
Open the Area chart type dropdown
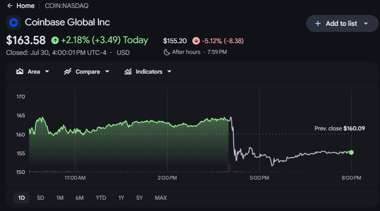coord(33,72)
